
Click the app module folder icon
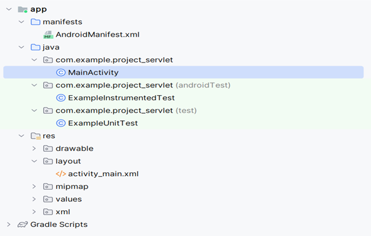click(23, 10)
